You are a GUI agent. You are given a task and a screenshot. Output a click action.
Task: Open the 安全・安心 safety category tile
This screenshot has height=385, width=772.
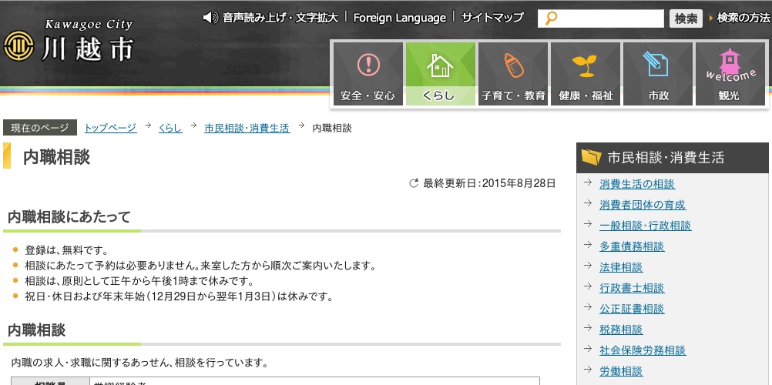click(x=368, y=74)
